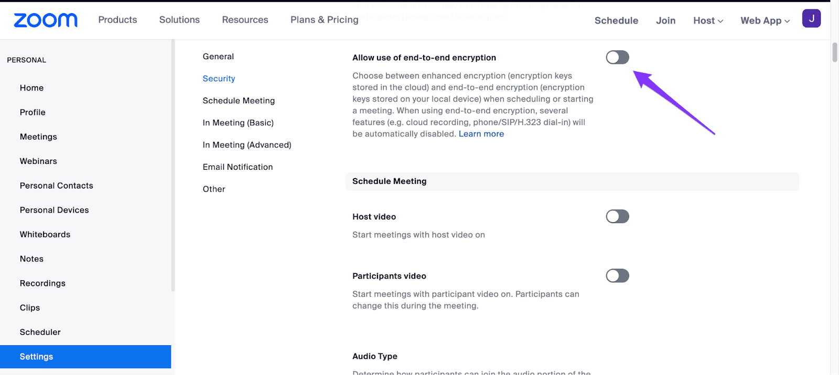The height and width of the screenshot is (375, 839).
Task: Click the Join button
Action: tap(665, 20)
